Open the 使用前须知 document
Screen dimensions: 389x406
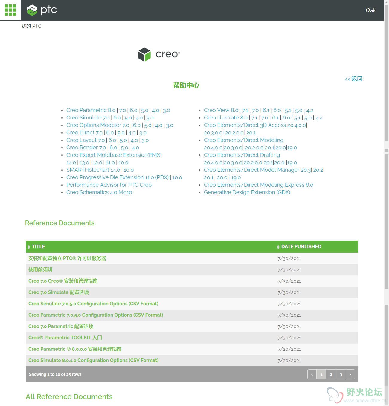point(40,270)
